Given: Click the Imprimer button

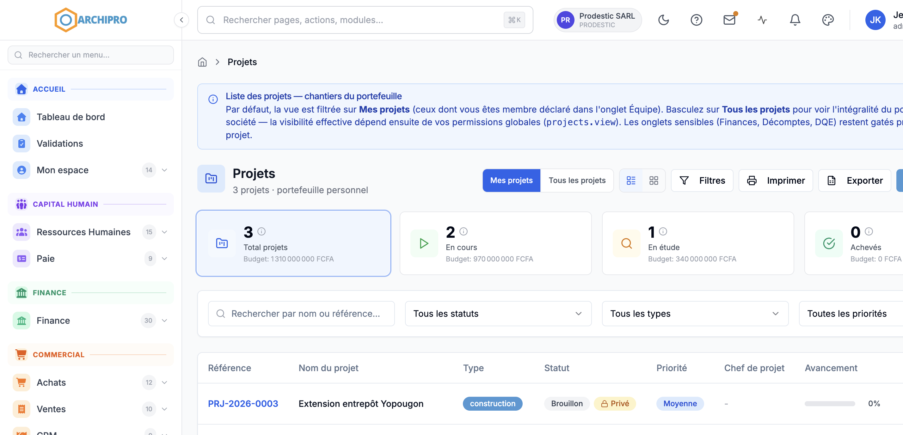Looking at the screenshot, I should click(775, 181).
